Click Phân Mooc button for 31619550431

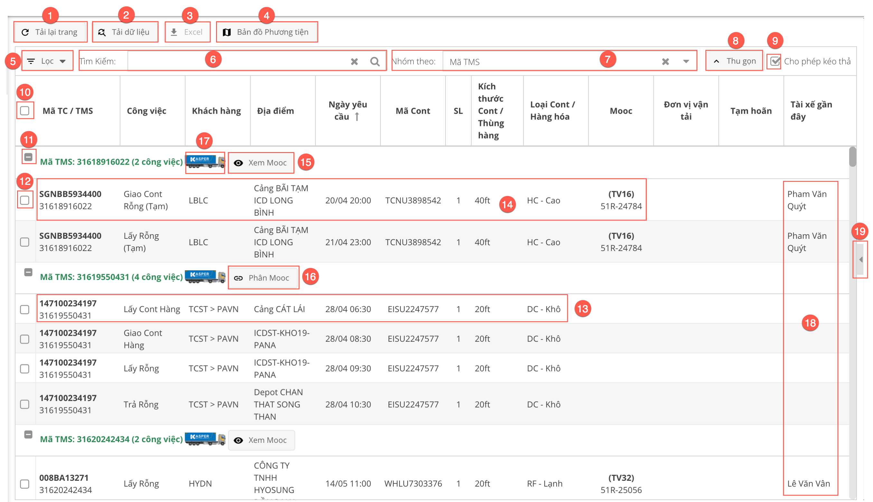pos(263,278)
